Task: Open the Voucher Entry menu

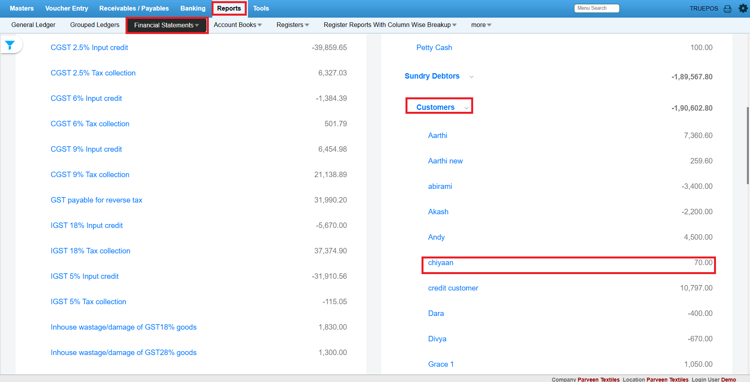Action: point(67,9)
